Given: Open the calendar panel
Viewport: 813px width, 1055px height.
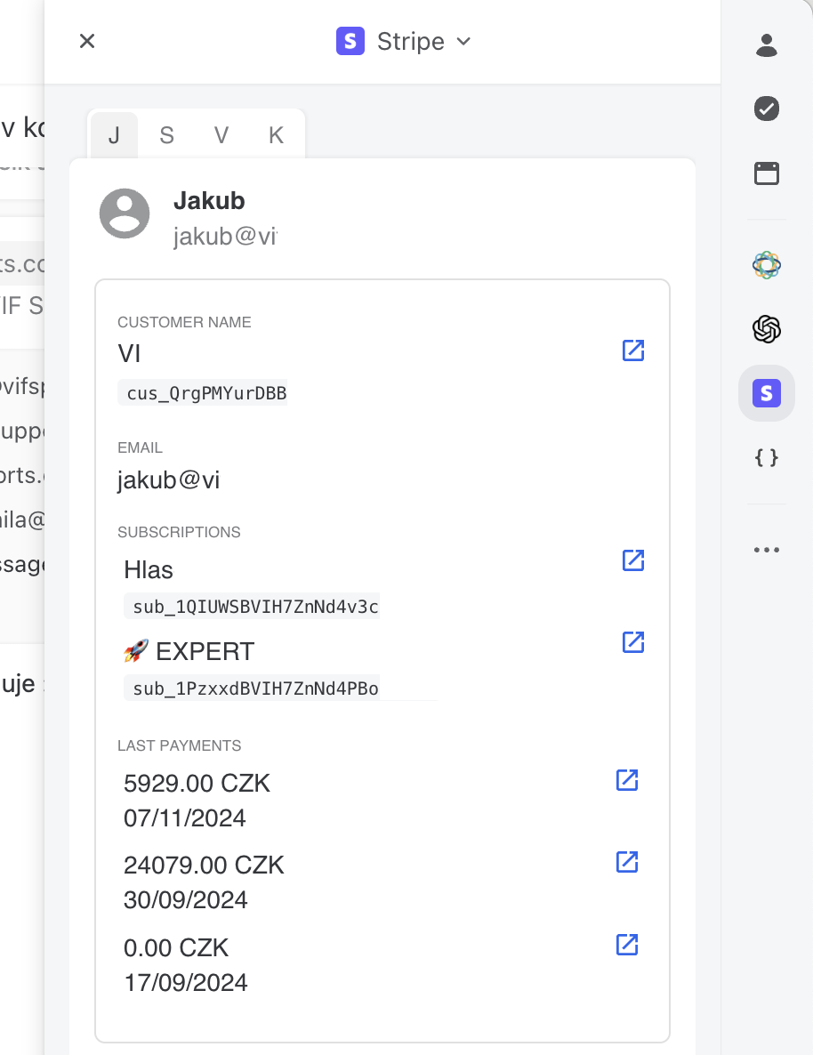Looking at the screenshot, I should (766, 173).
